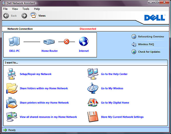The height and width of the screenshot is (134, 171).
Task: Click the Digital Home house icon
Action: coord(93,102)
